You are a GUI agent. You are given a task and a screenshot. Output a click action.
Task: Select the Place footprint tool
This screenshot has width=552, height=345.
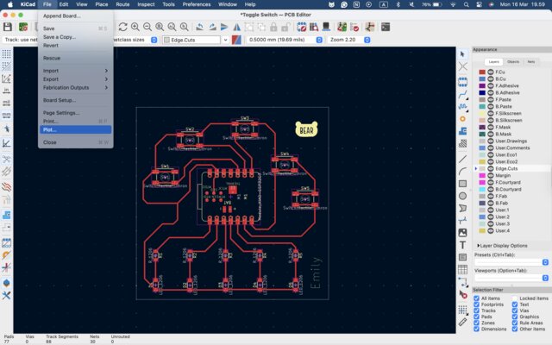pyautogui.click(x=462, y=83)
